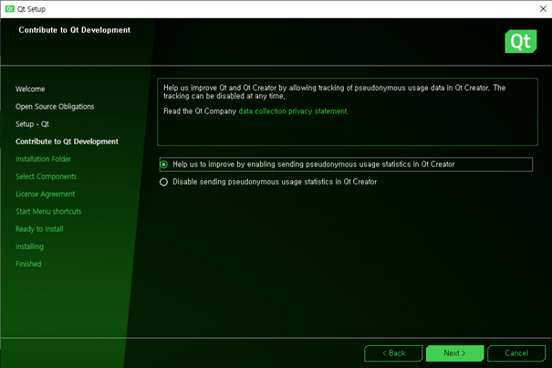Screen dimensions: 552x368
Task: Click the Contribute to Qt Development sidebar step
Action: pyautogui.click(x=67, y=142)
